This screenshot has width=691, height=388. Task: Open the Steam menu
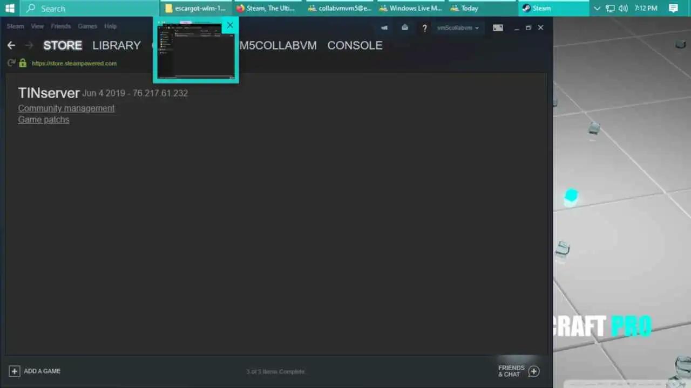[15, 26]
